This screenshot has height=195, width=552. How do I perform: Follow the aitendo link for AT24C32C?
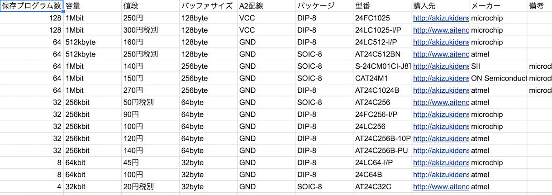[x=441, y=186]
